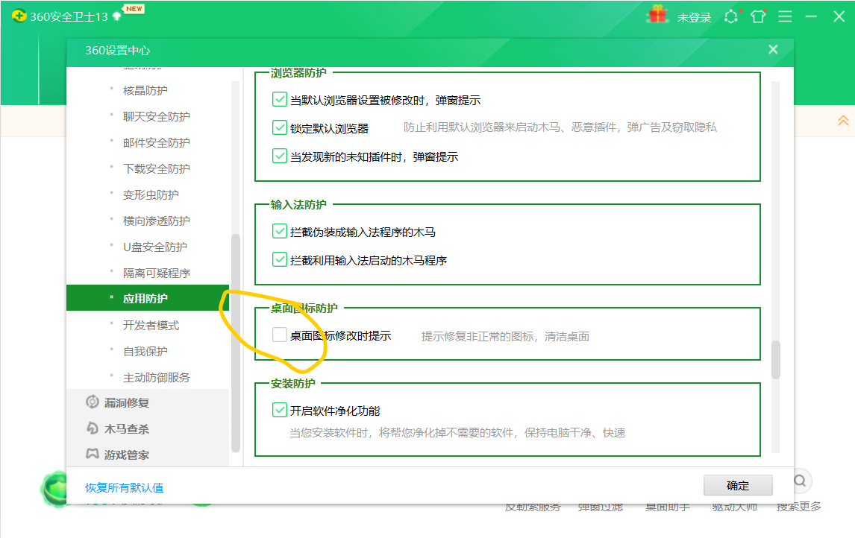Image resolution: width=855 pixels, height=538 pixels.
Task: Click the 360安全卫士 logo icon
Action: (19, 14)
